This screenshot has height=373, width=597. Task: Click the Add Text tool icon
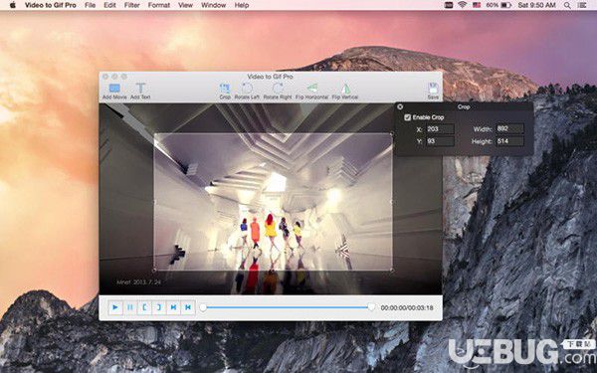140,89
